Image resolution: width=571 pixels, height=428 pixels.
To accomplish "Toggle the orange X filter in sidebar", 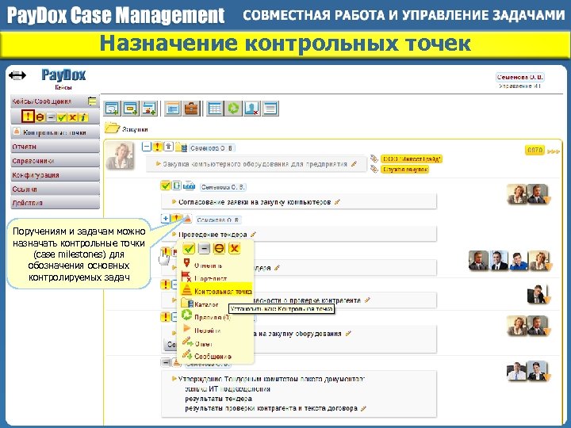I will tap(72, 117).
